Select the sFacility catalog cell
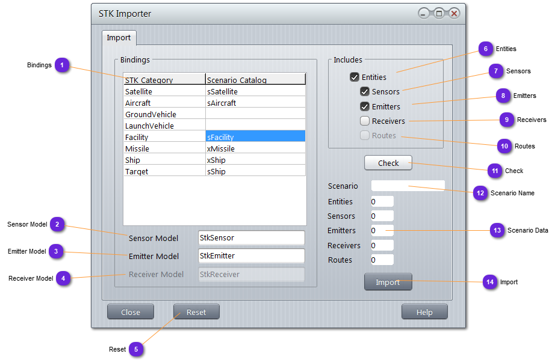The width and height of the screenshot is (558, 363). (x=255, y=137)
